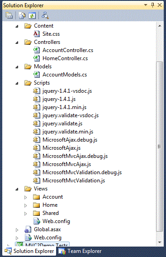Click the View Class Diagram toolbar icon
This screenshot has width=166, height=257.
point(45,15)
